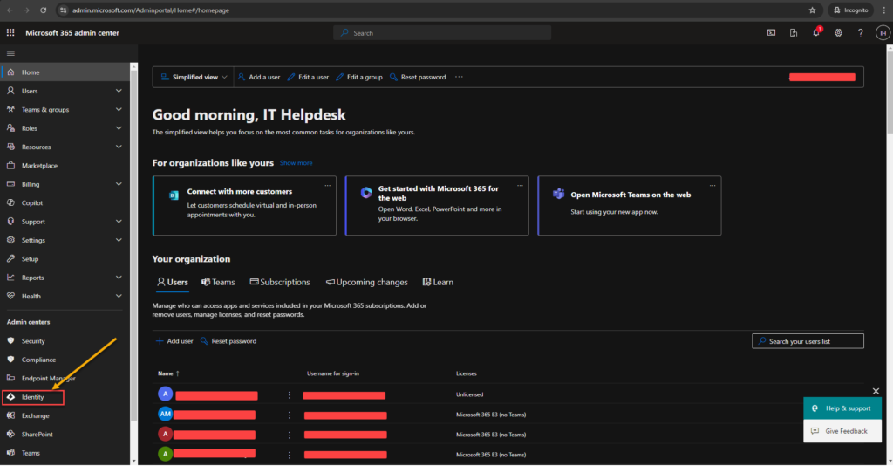Screen dimensions: 893x466
Task: Switch to the Upcoming changes tab
Action: [367, 282]
